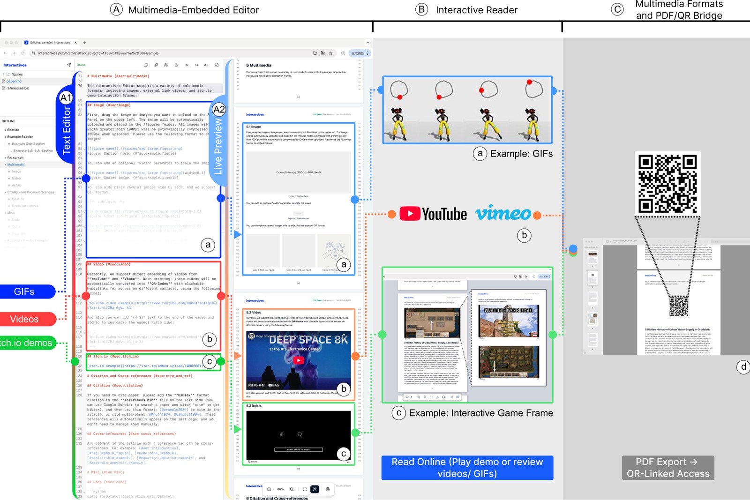Select 'Example Sub-Section' outline entry
This screenshot has height=500, width=750.
tap(28, 144)
